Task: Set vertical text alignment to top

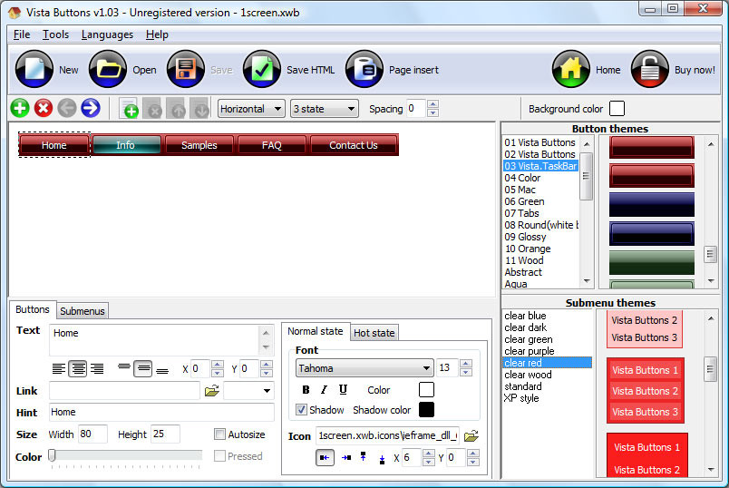Action: pyautogui.click(x=124, y=367)
